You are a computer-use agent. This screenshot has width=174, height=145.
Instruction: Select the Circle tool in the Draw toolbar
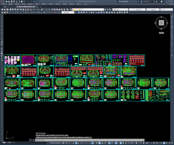click(2, 30)
